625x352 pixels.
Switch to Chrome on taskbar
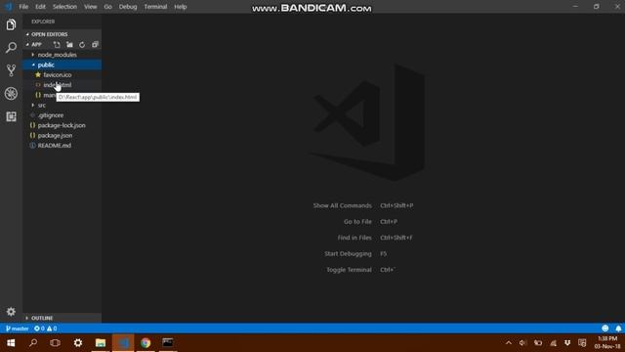146,343
